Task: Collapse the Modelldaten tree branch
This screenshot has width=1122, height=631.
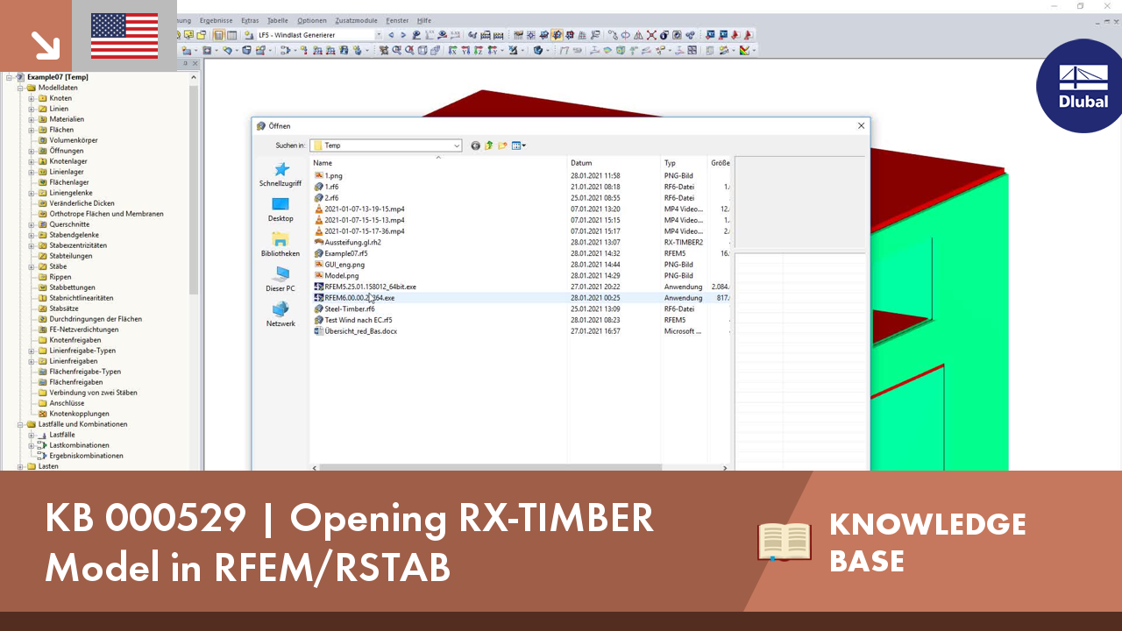Action: pyautogui.click(x=19, y=88)
